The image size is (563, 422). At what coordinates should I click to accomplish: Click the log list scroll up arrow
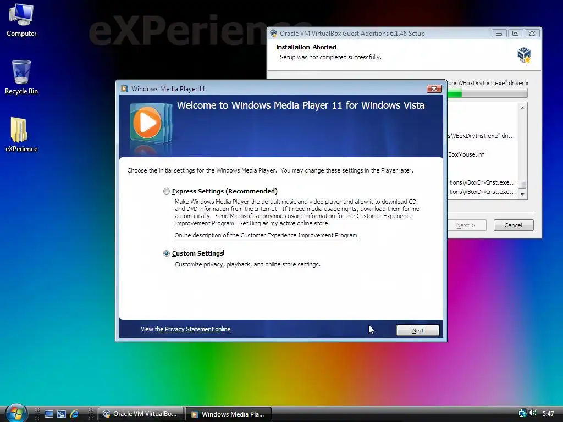522,108
